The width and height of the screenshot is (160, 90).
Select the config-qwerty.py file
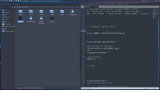(x=41, y=20)
